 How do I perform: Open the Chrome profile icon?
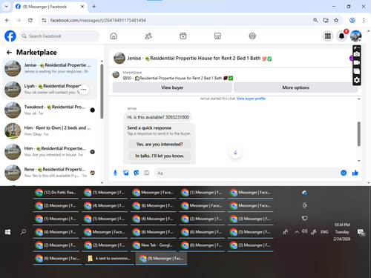click(x=352, y=20)
